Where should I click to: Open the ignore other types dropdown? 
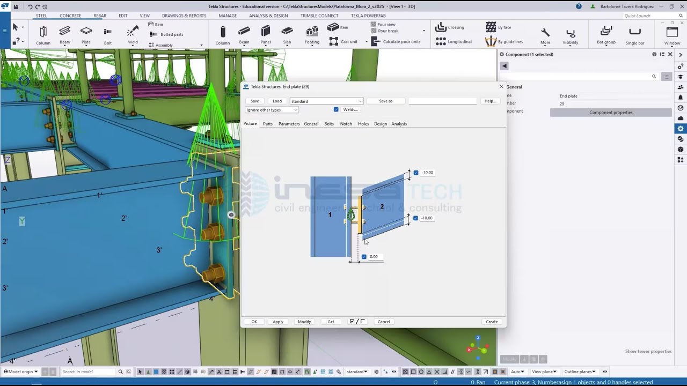[272, 110]
